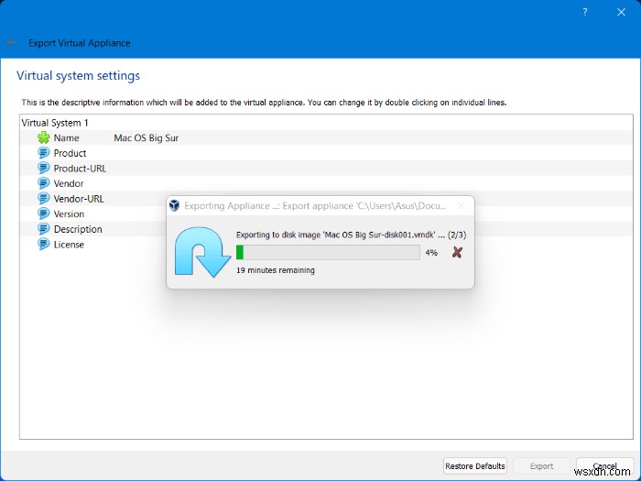The width and height of the screenshot is (641, 481).
Task: Click the blue export arrow graphic
Action: click(202, 252)
